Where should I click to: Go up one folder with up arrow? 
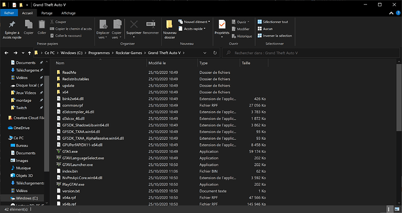30,53
